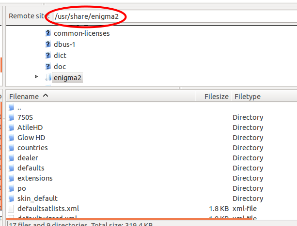Expand the enigma2 tree node arrow
This screenshot has width=297, height=226.
click(36, 77)
